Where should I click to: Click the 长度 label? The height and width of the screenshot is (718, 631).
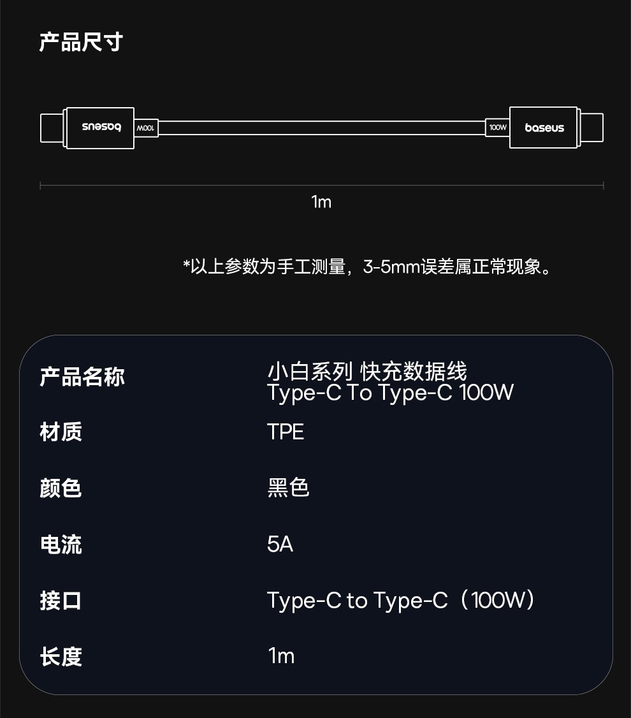coord(61,656)
